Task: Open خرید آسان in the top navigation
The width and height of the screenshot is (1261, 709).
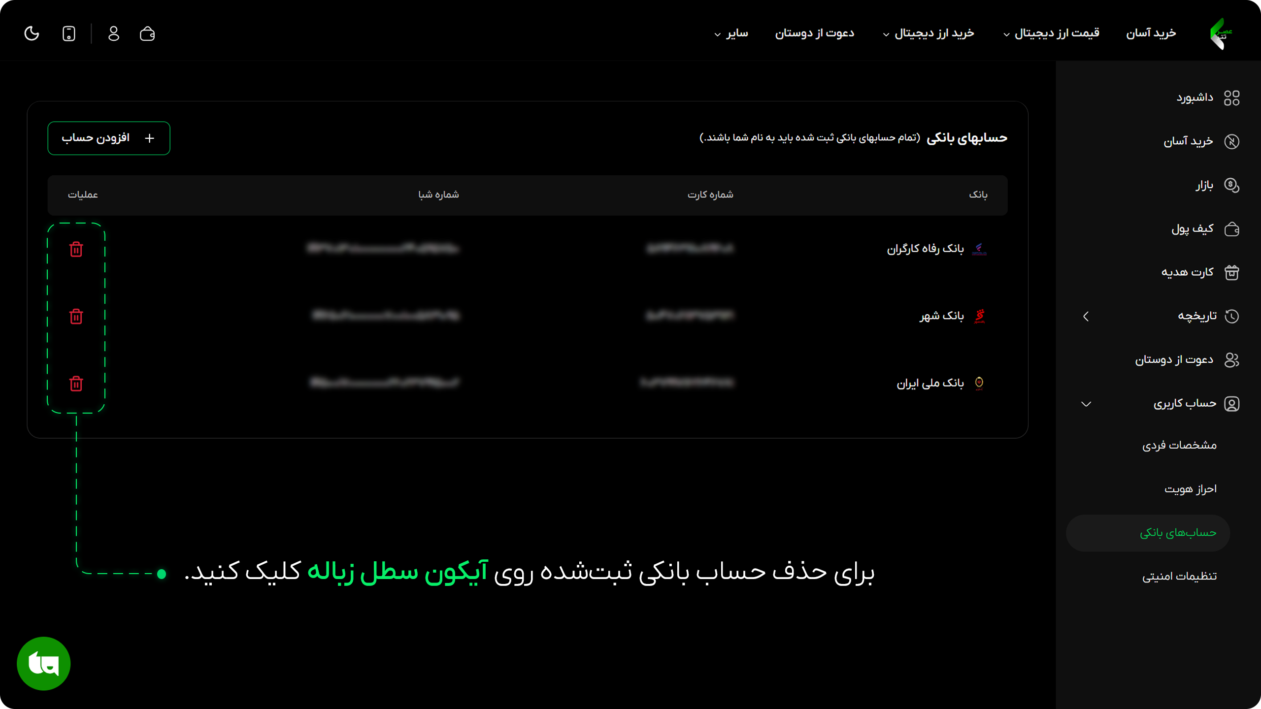Action: (1151, 33)
